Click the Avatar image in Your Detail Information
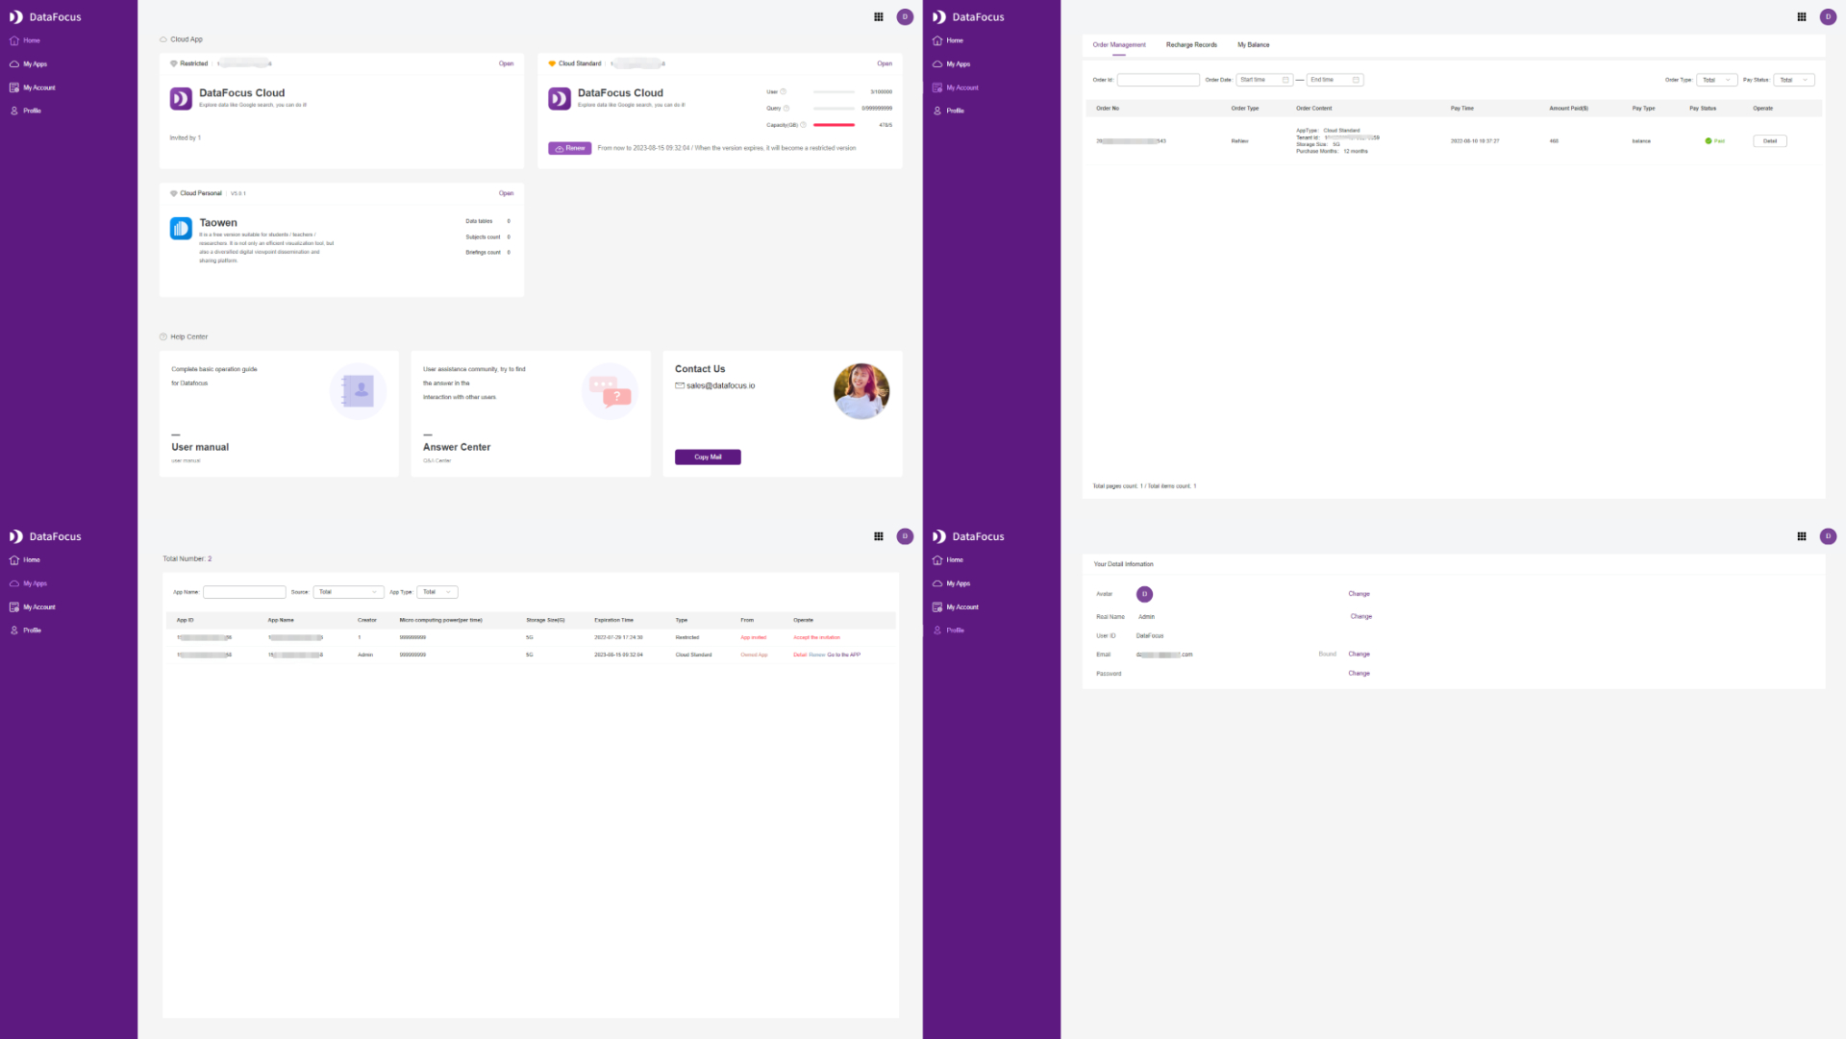Screen dimensions: 1846x1039 click(x=1144, y=594)
